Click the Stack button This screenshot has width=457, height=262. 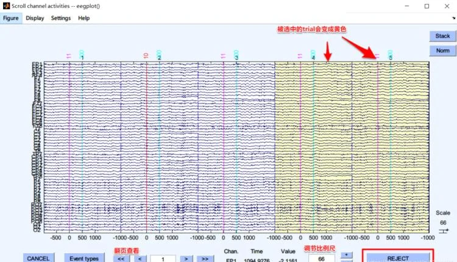tap(442, 36)
